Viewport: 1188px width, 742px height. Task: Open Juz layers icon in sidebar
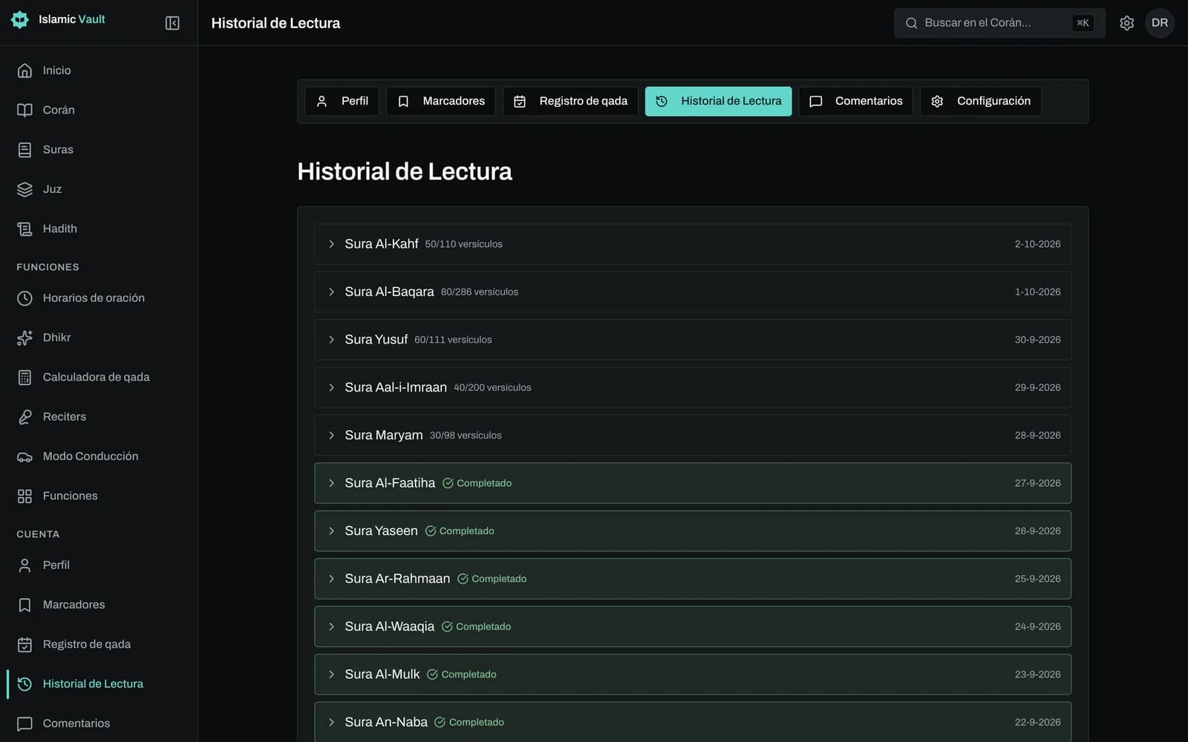[x=25, y=189]
